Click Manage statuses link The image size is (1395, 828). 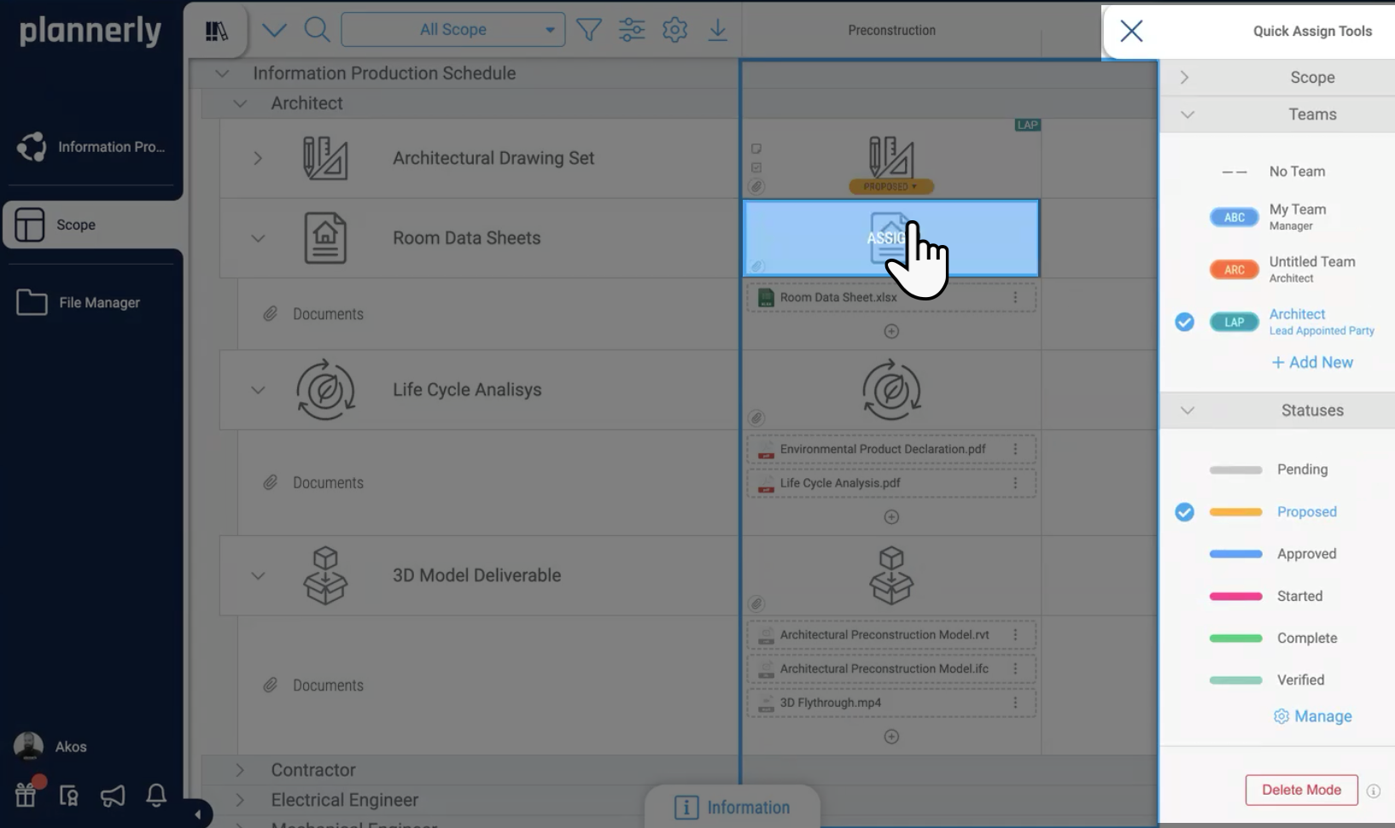point(1312,716)
